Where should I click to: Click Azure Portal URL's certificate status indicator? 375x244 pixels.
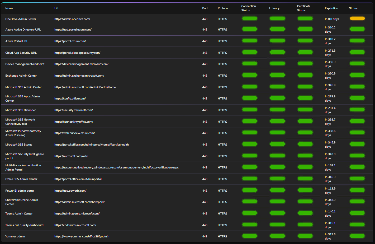pyautogui.click(x=305, y=41)
